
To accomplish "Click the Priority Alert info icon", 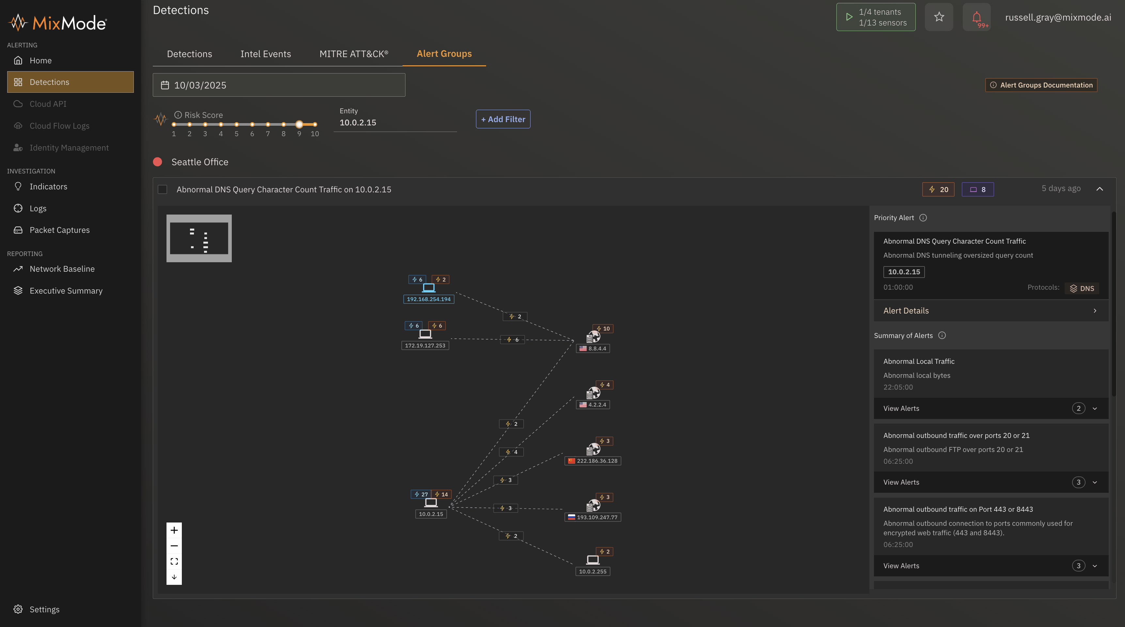I will 923,217.
